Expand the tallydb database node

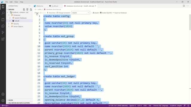(10, 21)
